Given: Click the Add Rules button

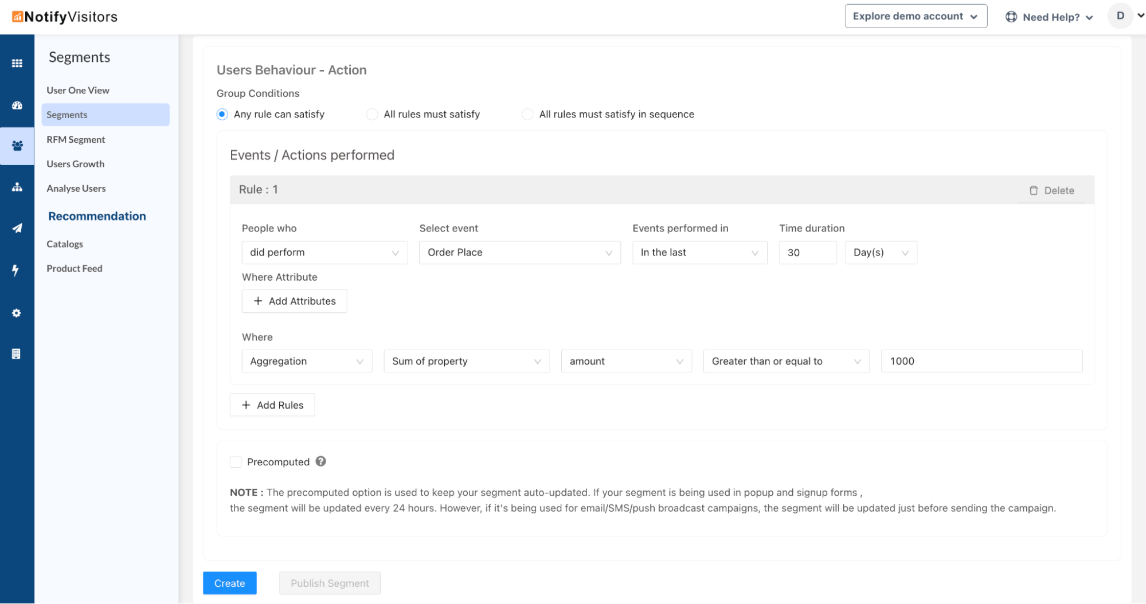Looking at the screenshot, I should click(x=272, y=405).
